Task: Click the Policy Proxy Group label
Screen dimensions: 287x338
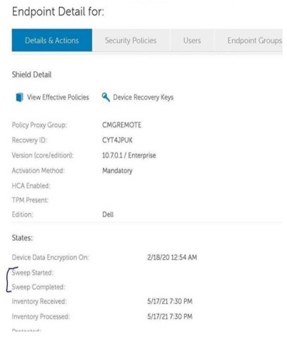Action: [x=40, y=125]
